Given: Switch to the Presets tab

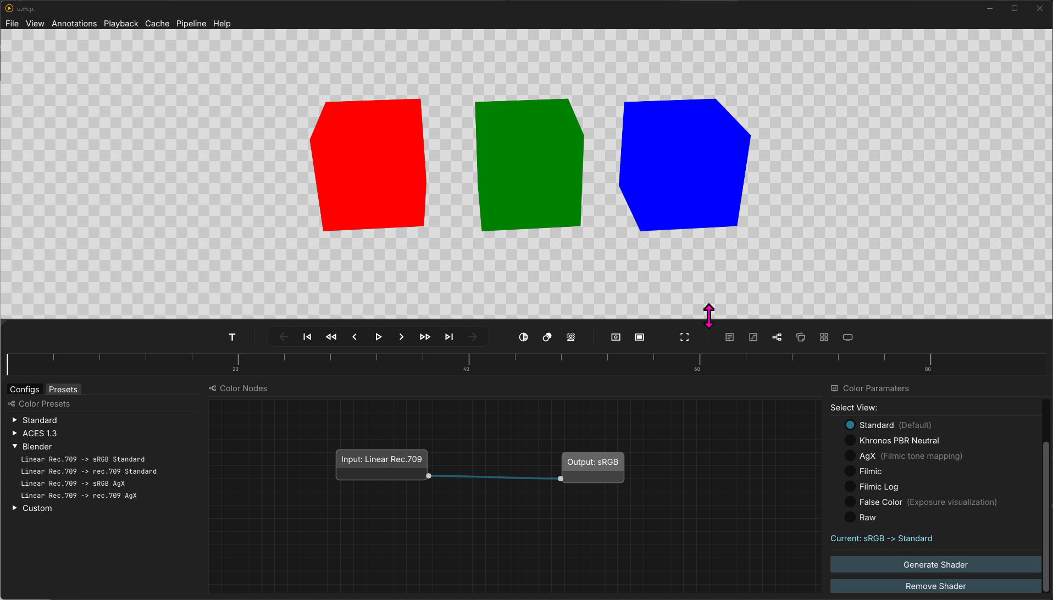Looking at the screenshot, I should coord(63,390).
